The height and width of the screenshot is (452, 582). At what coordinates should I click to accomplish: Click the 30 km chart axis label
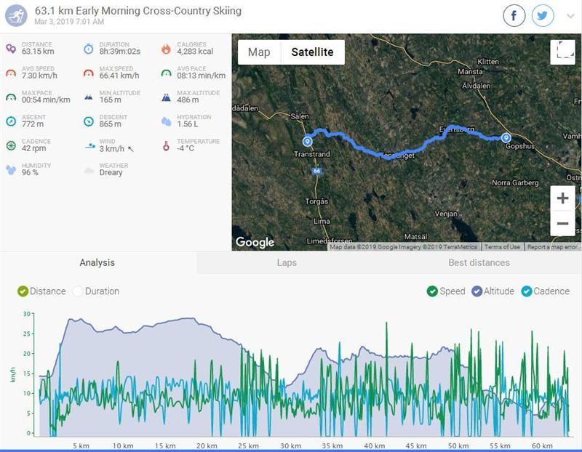pyautogui.click(x=290, y=446)
